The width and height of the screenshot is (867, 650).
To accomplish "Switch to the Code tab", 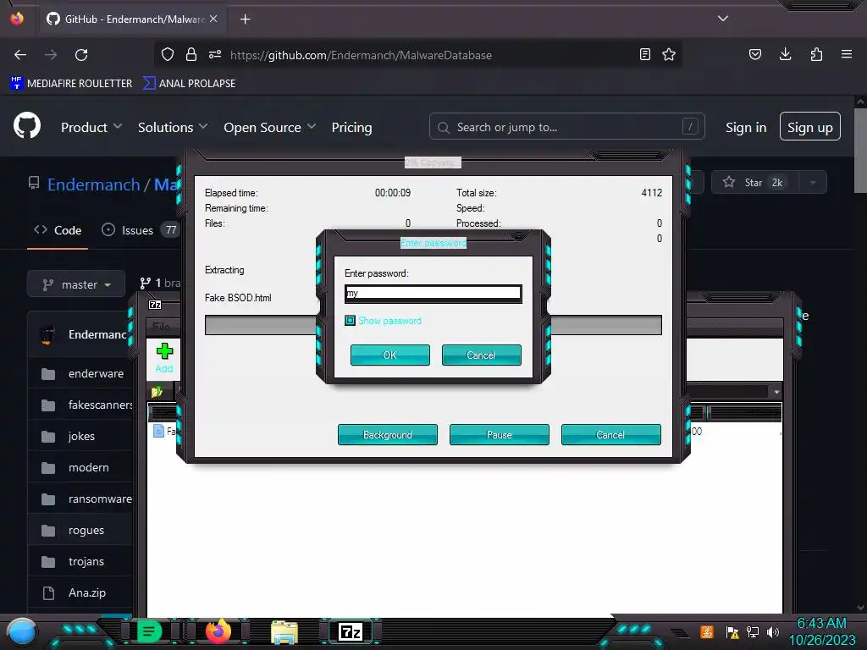I will coord(58,230).
